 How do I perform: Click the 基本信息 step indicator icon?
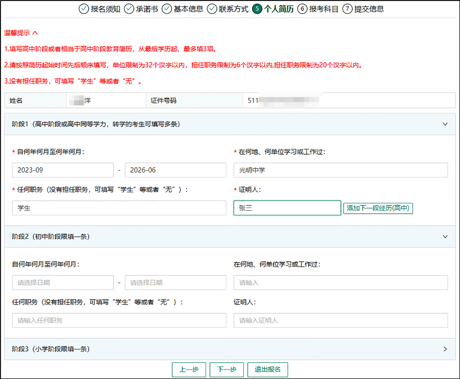point(166,9)
